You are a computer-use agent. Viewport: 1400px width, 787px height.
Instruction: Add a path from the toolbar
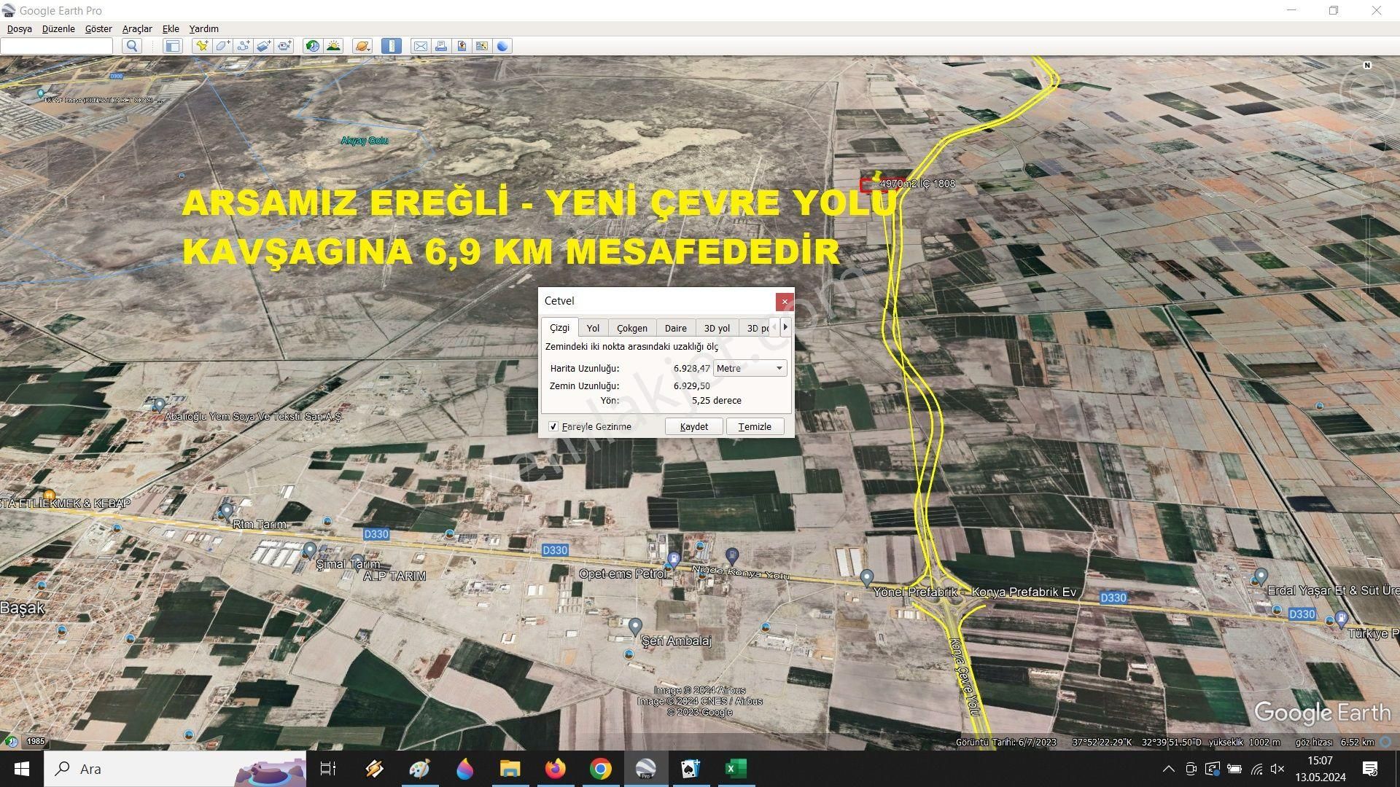click(243, 46)
